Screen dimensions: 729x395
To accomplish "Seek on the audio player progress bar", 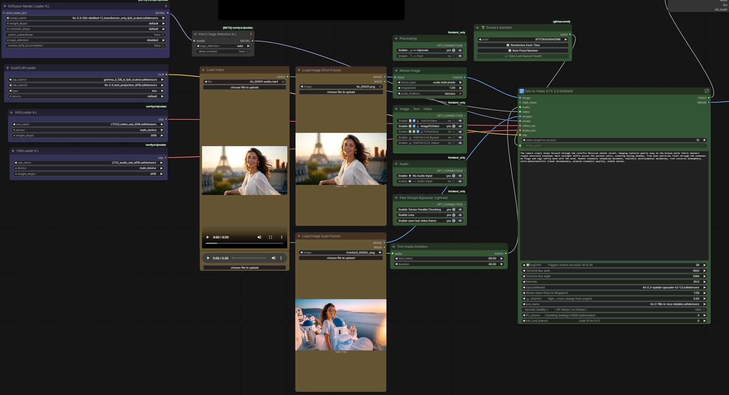I will pos(249,258).
